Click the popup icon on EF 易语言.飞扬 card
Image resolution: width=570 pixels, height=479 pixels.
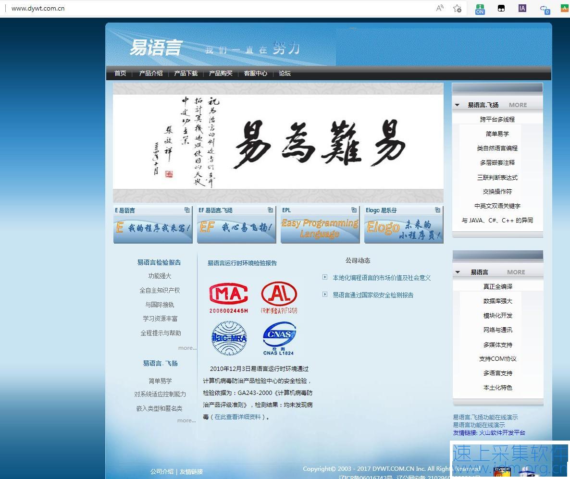[270, 209]
